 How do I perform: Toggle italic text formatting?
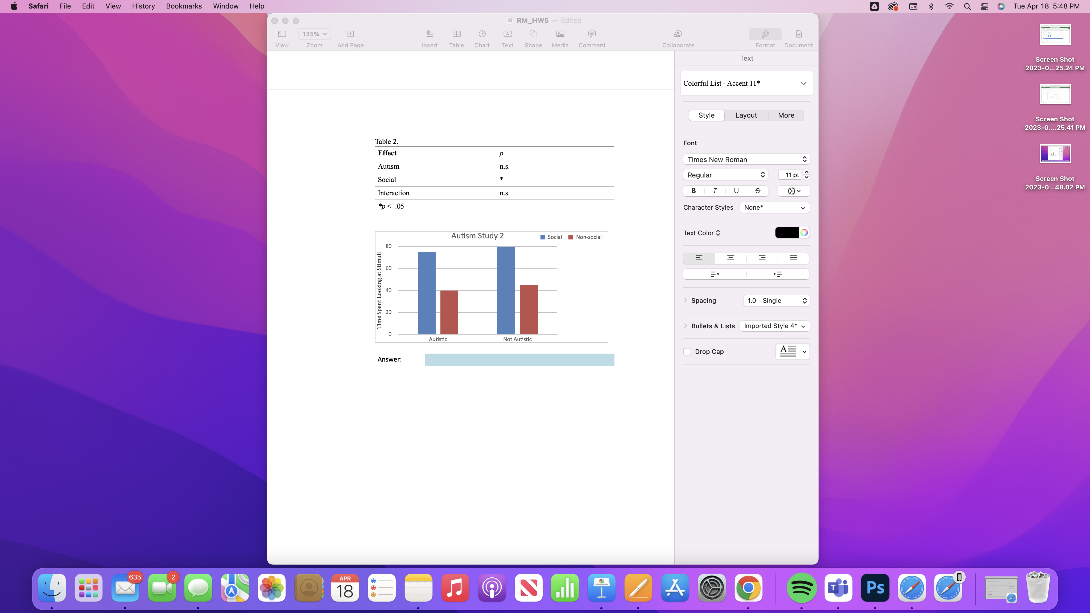(x=715, y=191)
